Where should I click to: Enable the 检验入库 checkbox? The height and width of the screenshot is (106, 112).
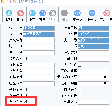click(25, 59)
